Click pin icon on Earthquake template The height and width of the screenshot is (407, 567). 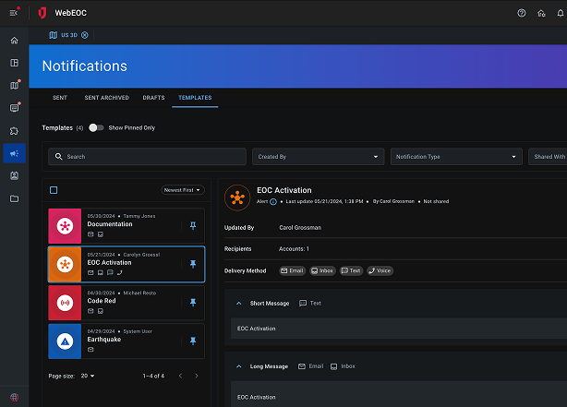(193, 341)
